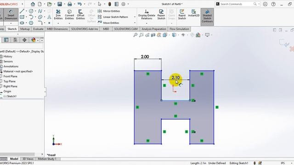The height and width of the screenshot is (165, 294).
Task: Select (-) Sketch1 in the feature tree
Action: (x=10, y=96)
